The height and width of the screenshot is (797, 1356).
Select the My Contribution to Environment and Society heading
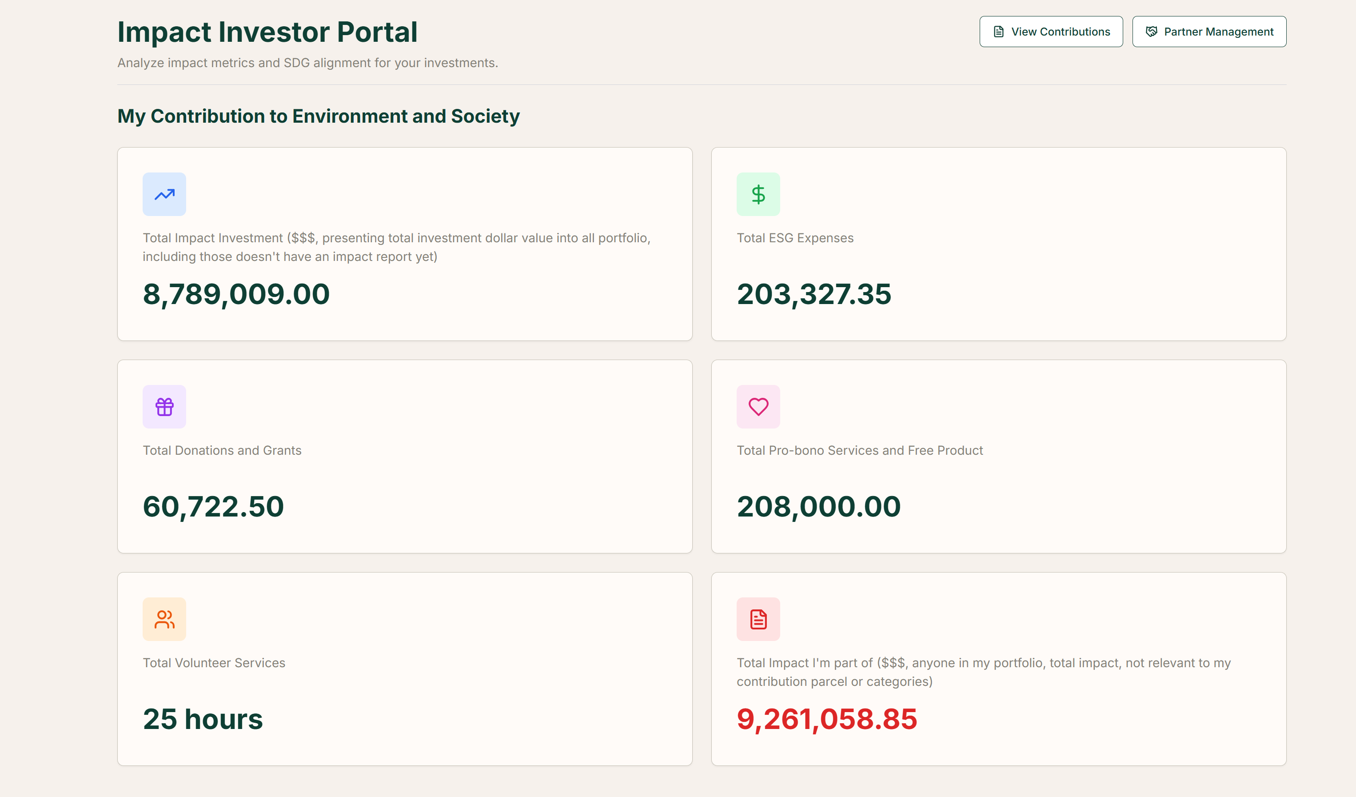319,116
